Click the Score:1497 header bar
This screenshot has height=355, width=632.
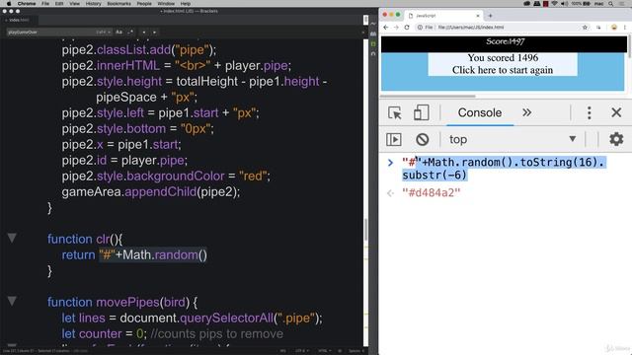504,43
